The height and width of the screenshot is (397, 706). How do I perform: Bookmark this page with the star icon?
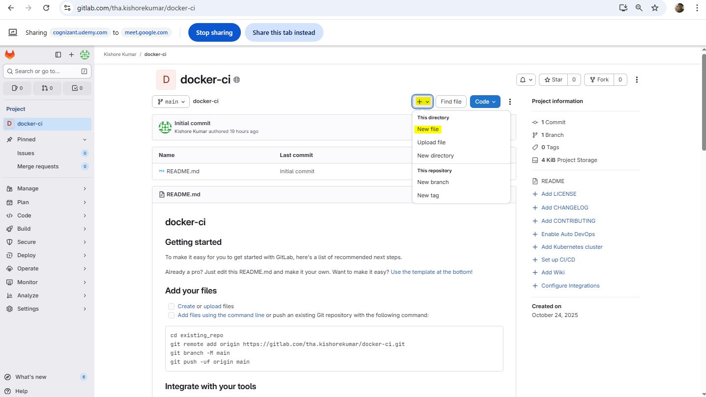point(654,8)
